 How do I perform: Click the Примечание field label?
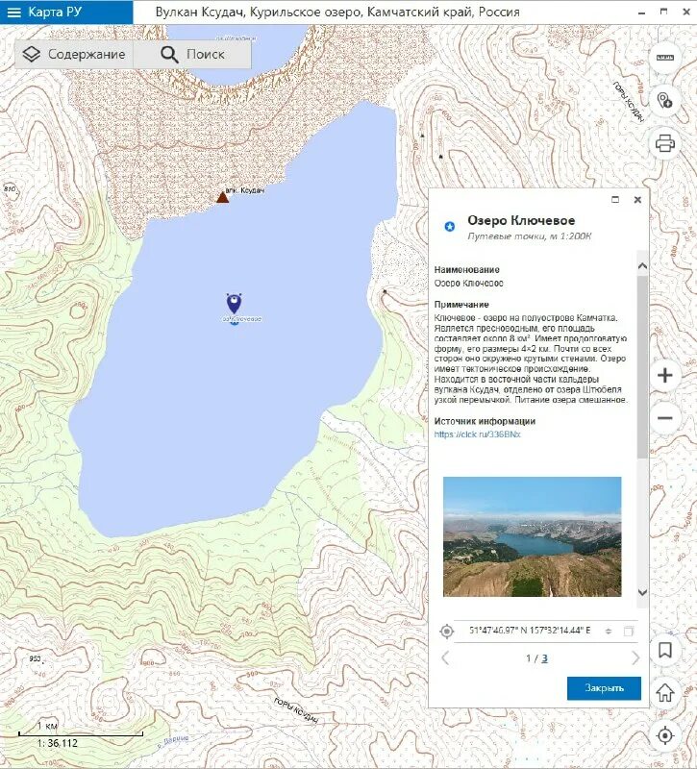(x=461, y=305)
